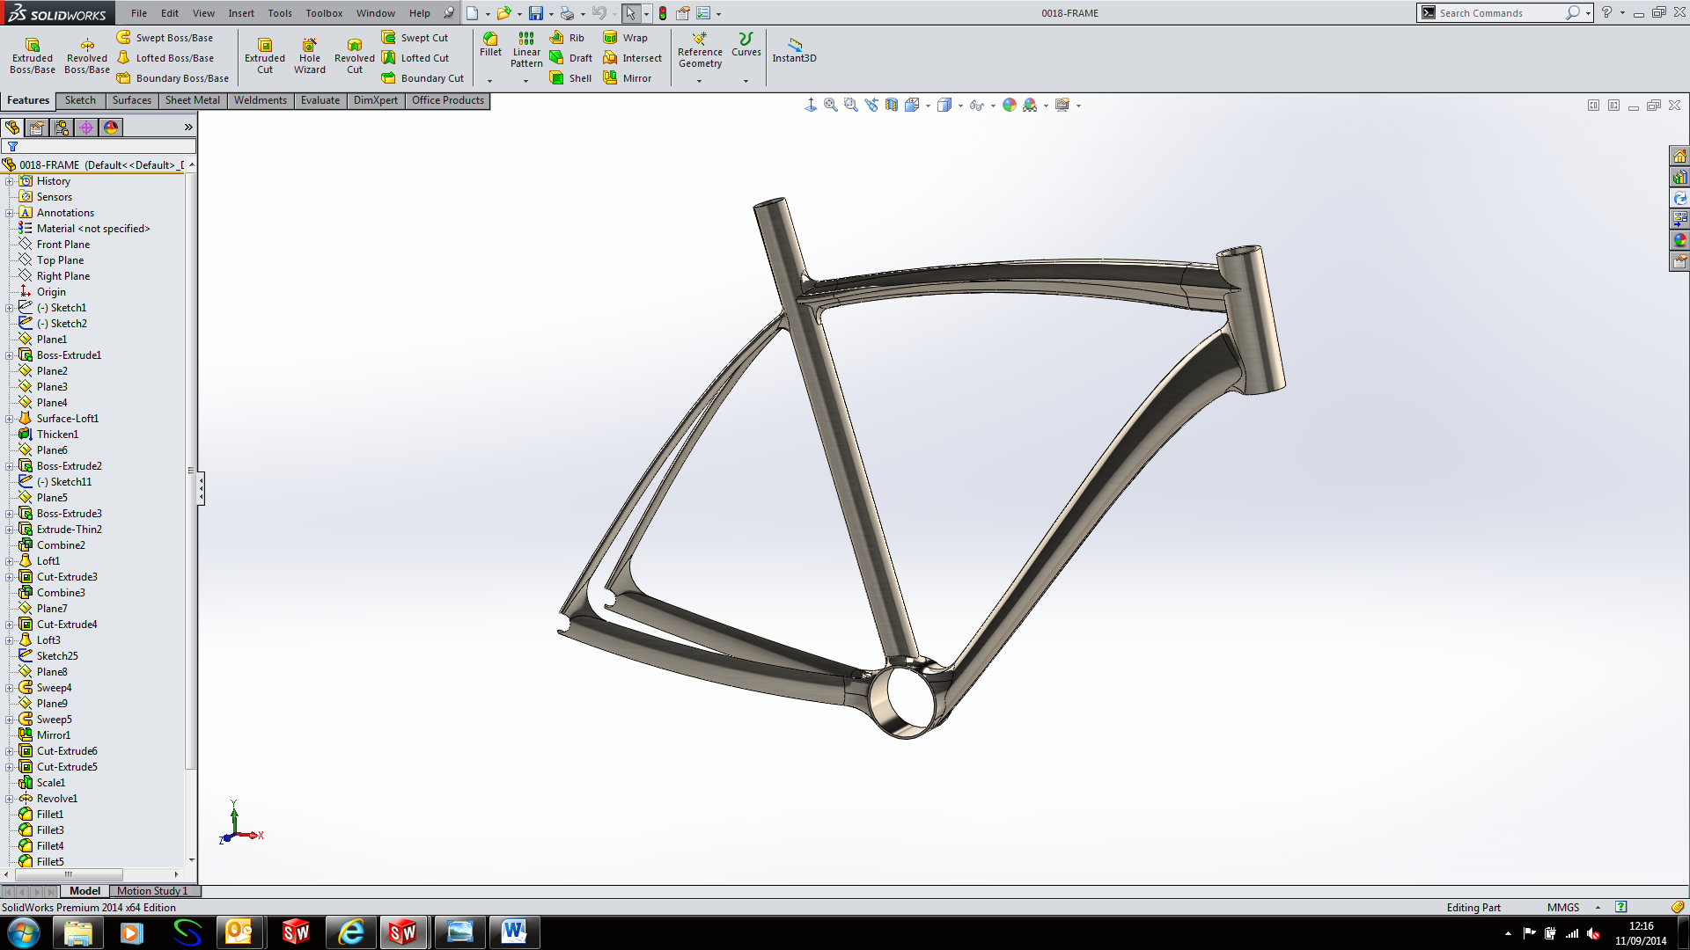Image resolution: width=1690 pixels, height=950 pixels.
Task: Expand the Boss-Extrude1 feature node
Action: point(10,355)
